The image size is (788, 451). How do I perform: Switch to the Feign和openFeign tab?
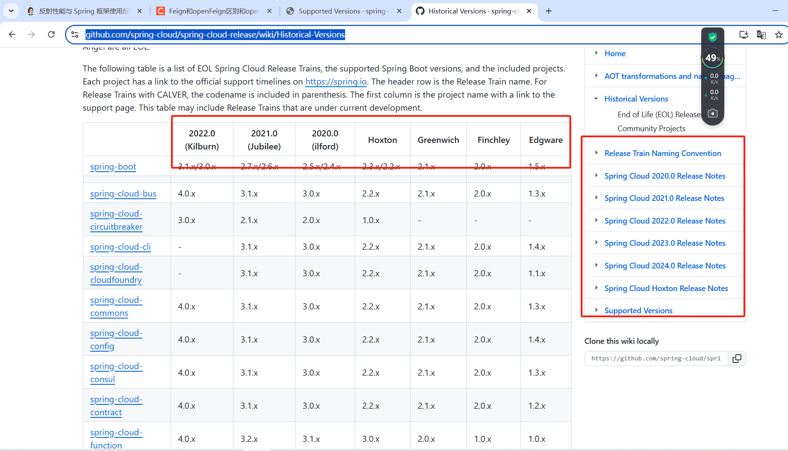[x=214, y=11]
